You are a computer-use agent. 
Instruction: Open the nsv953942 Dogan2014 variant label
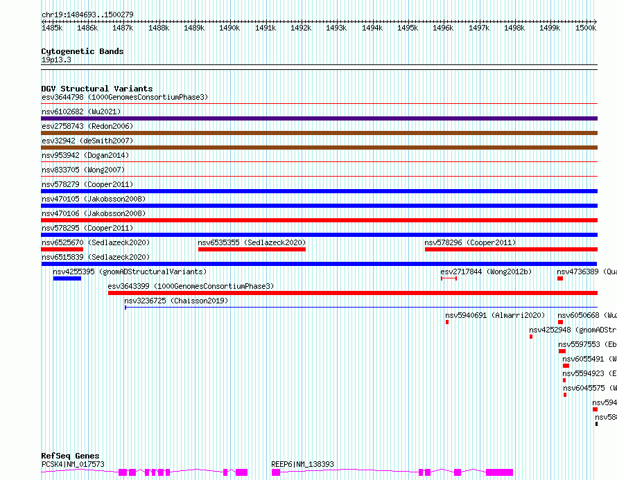(x=85, y=155)
